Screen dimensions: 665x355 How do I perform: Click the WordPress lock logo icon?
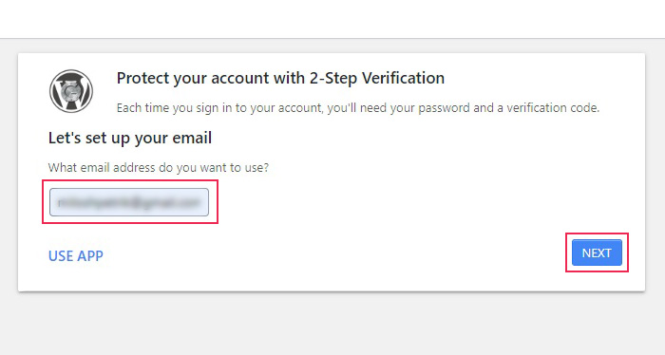pyautogui.click(x=71, y=91)
